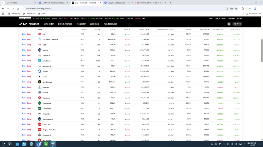Image resolution: width=263 pixels, height=147 pixels.
Task: Open the Børs & marked menu
Action: [65, 24]
